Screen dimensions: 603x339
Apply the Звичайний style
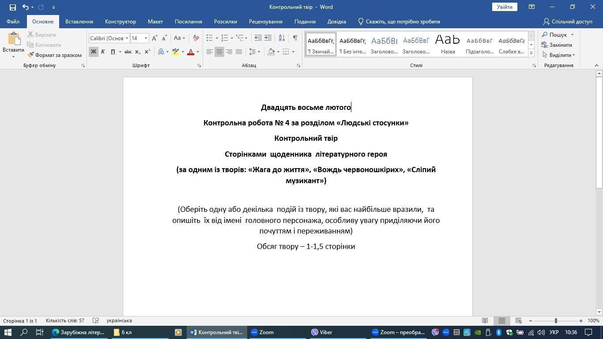pyautogui.click(x=321, y=44)
